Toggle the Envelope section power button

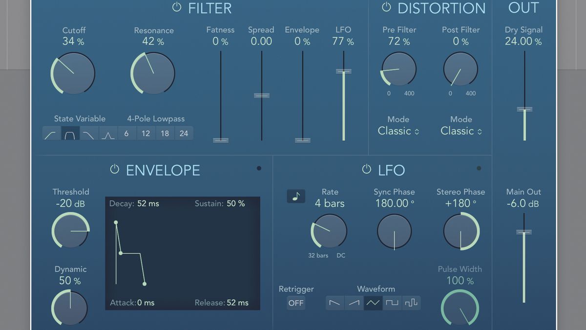[114, 170]
